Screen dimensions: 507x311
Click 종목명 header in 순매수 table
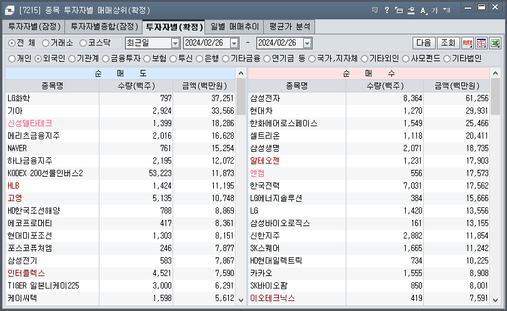point(296,86)
